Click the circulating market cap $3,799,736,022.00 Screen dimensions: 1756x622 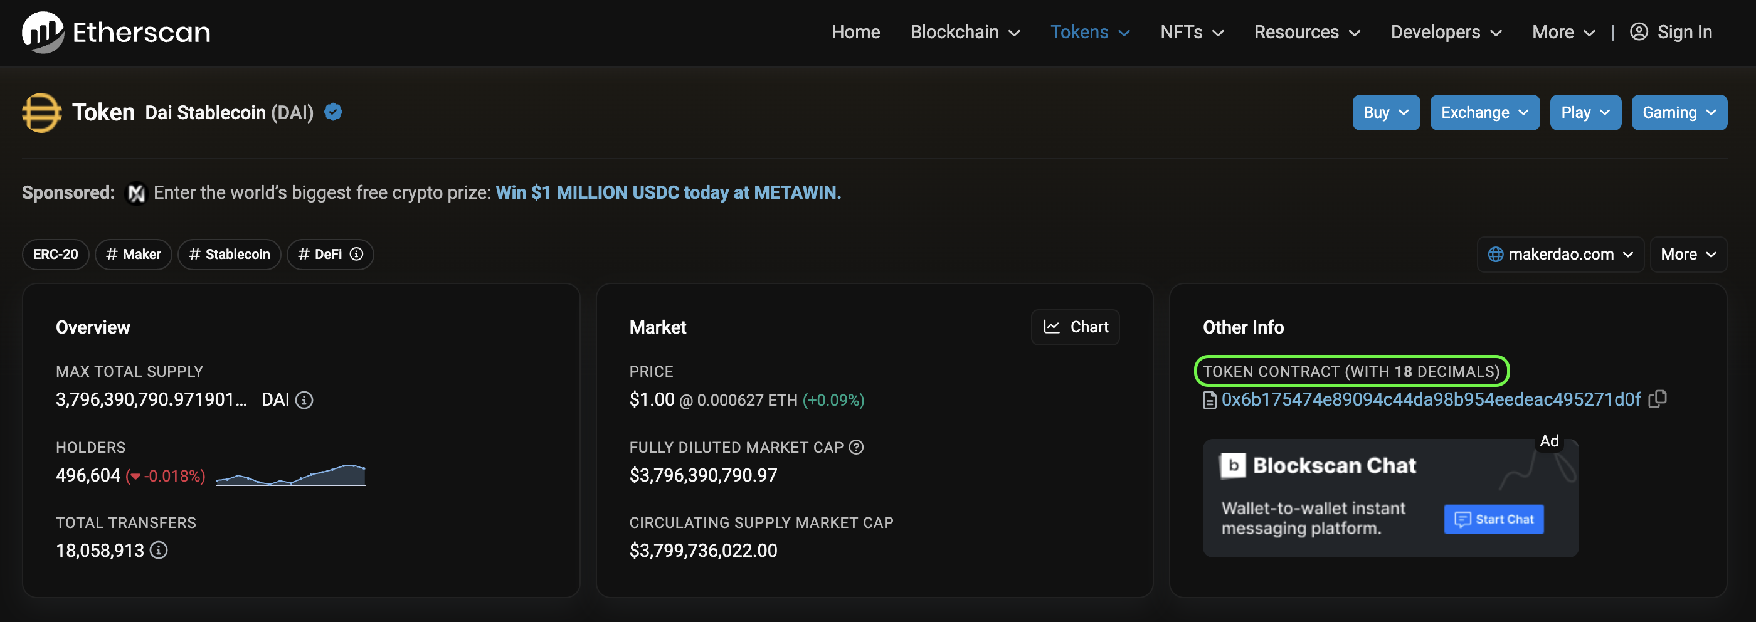[703, 551]
